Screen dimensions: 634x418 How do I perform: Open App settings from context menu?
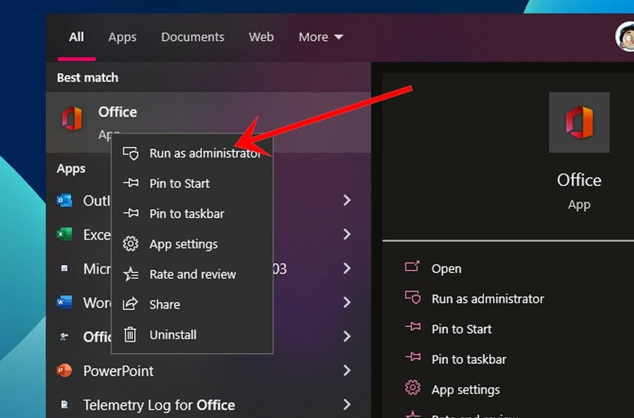pos(192,244)
